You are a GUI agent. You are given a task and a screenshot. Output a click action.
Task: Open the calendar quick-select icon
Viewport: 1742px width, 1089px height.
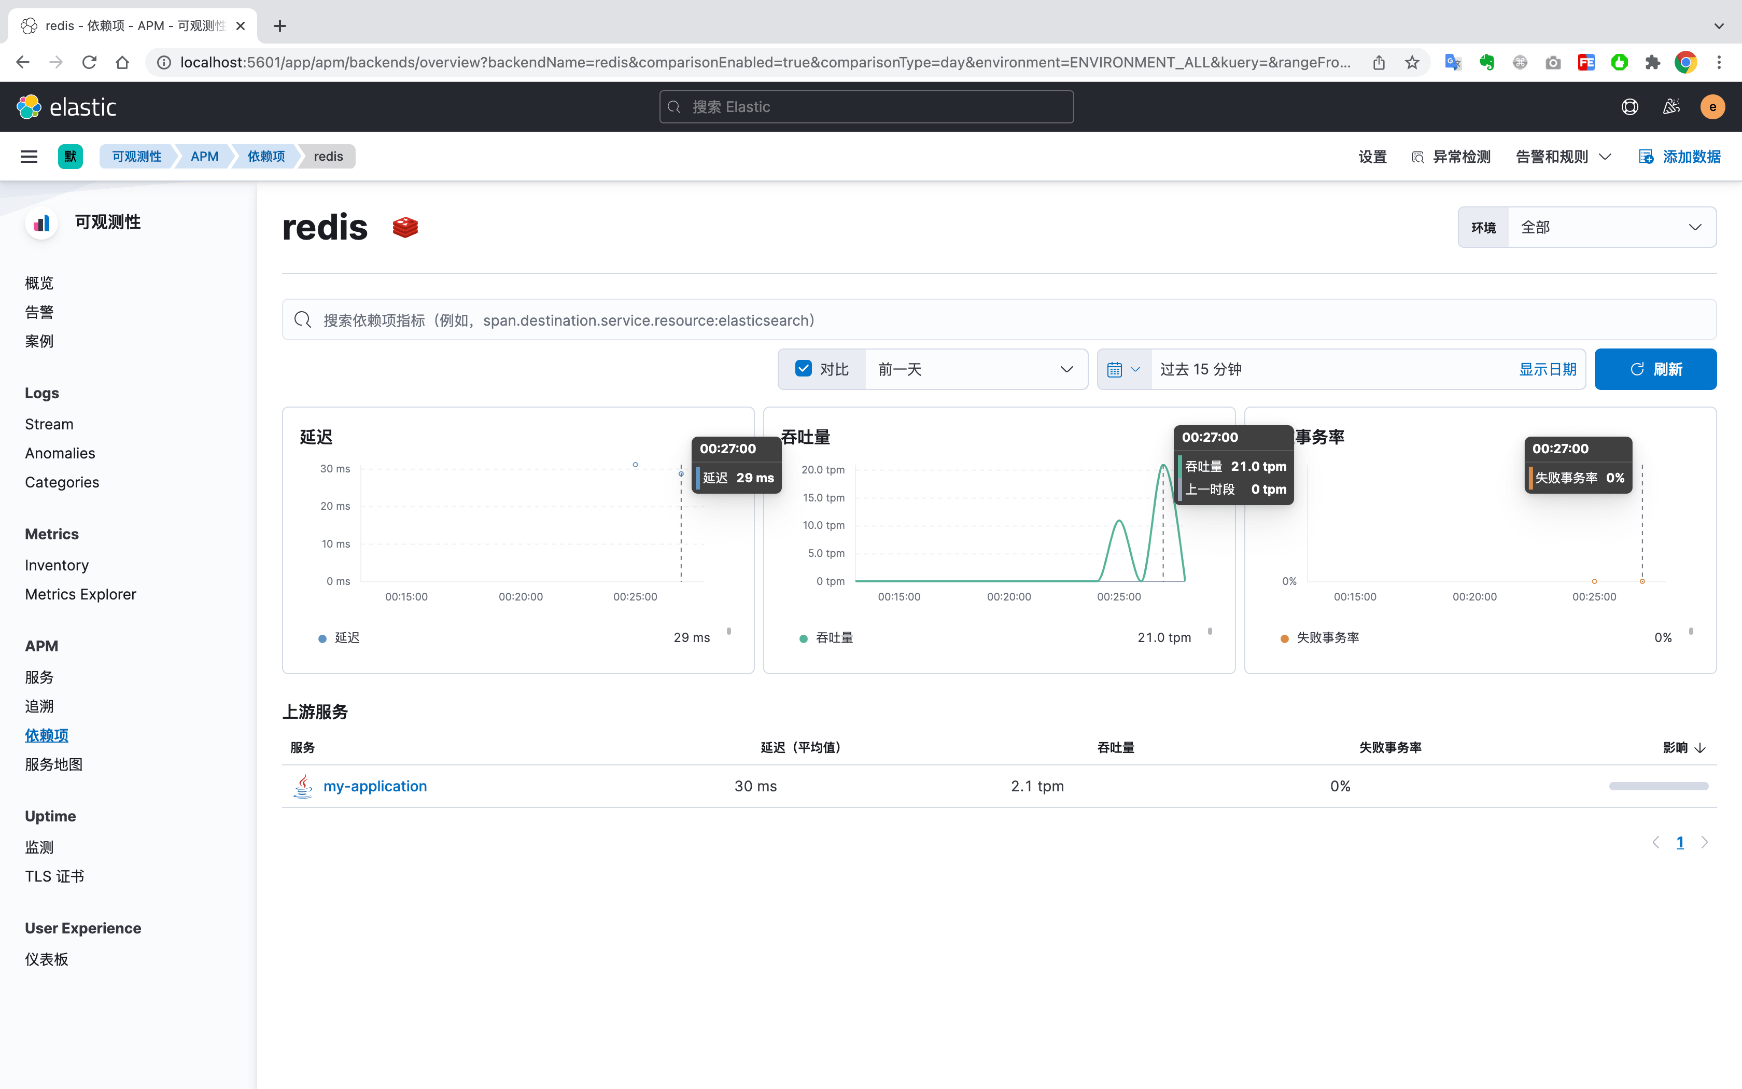pos(1114,369)
